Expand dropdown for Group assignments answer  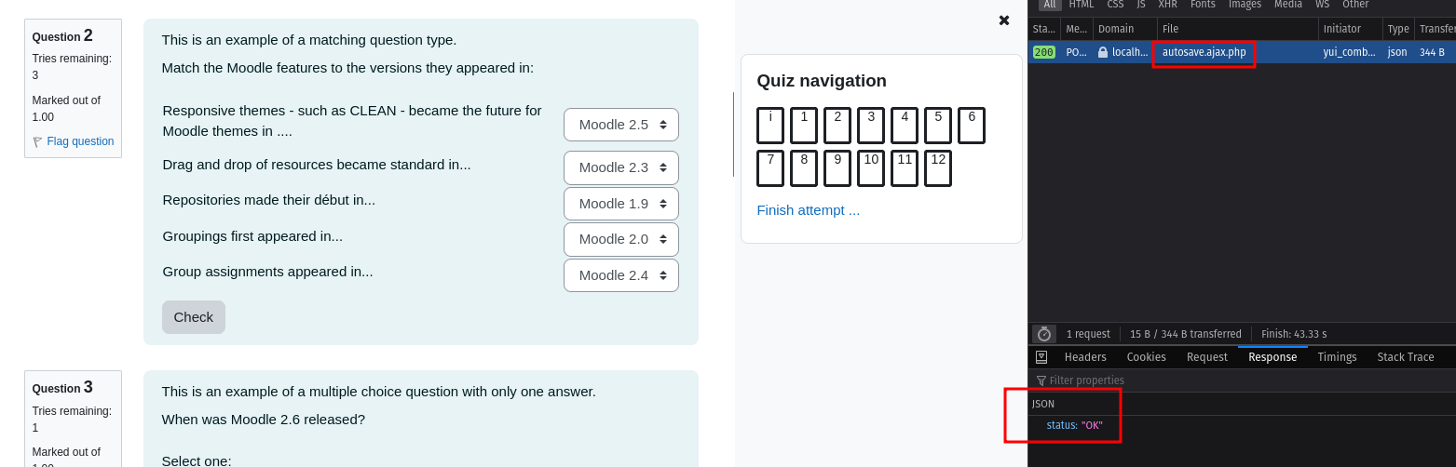pos(621,275)
